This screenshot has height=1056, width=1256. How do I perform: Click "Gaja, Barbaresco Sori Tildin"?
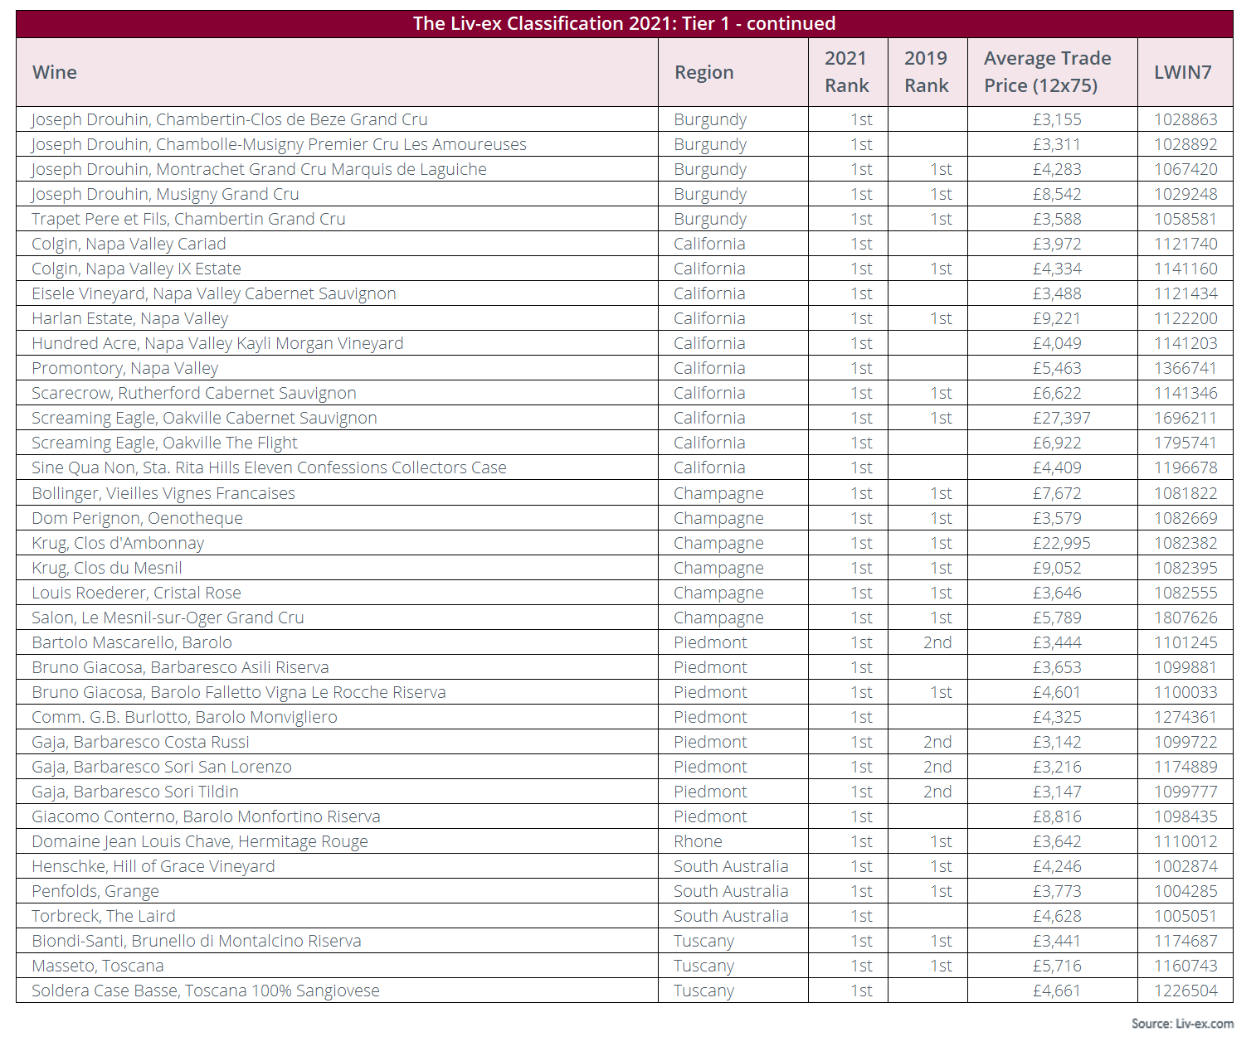point(135,792)
